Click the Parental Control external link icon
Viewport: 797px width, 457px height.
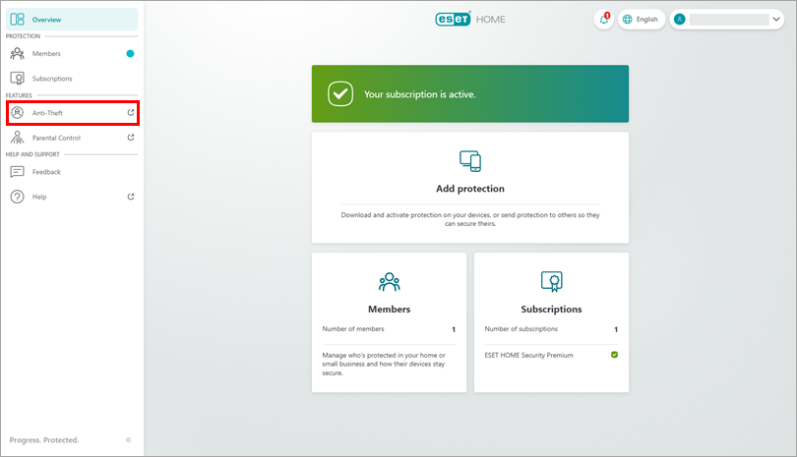tap(131, 138)
